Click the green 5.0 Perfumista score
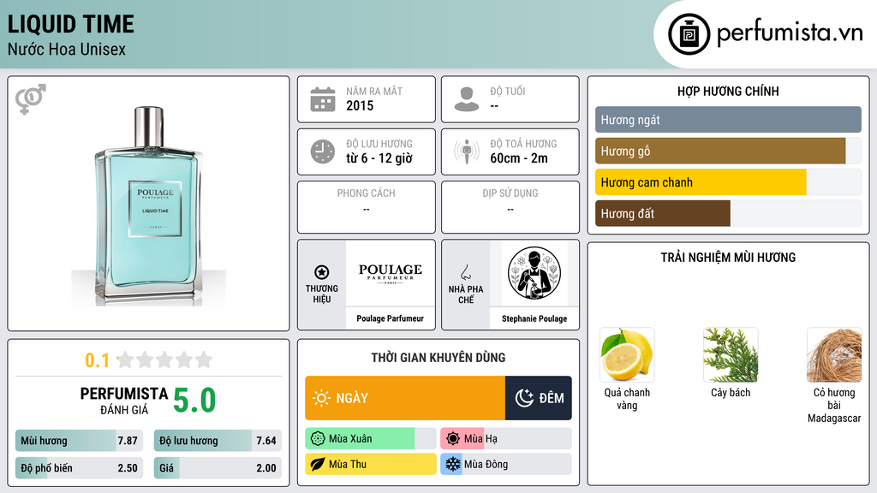 pos(194,401)
